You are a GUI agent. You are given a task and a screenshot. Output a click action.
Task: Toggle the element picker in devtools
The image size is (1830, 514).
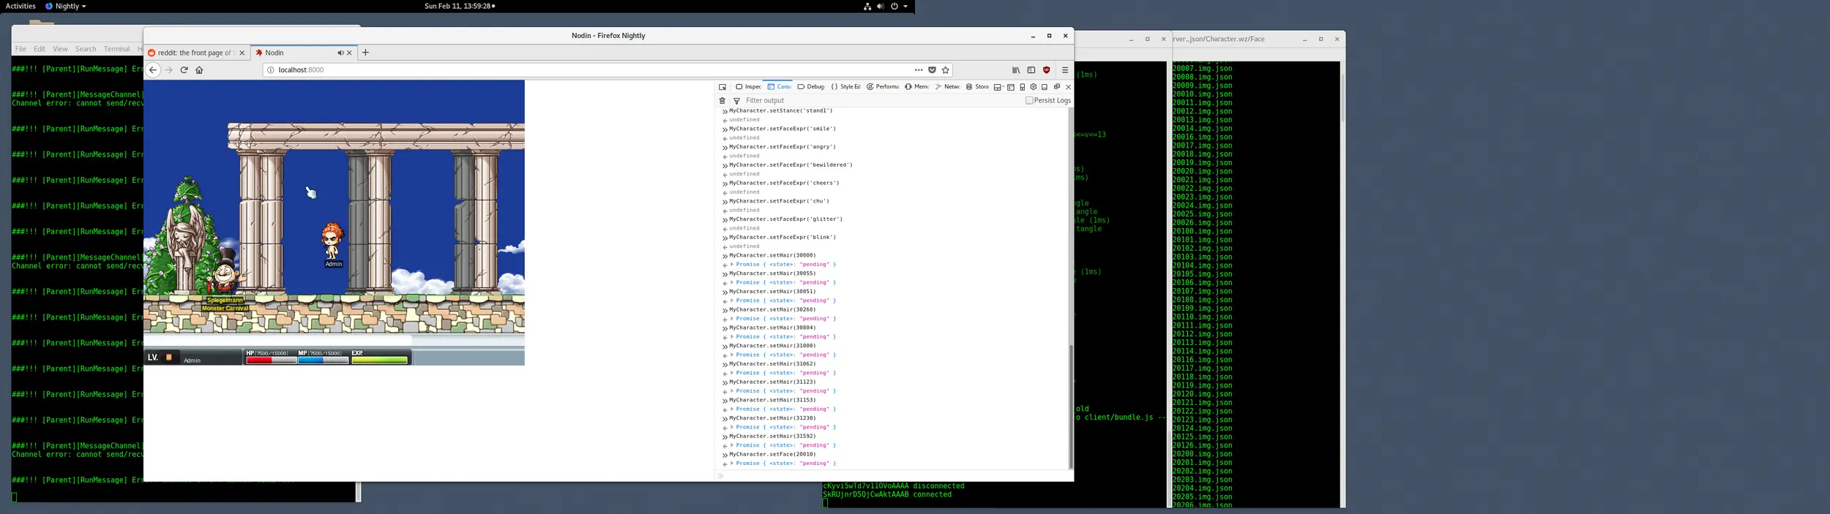(722, 87)
